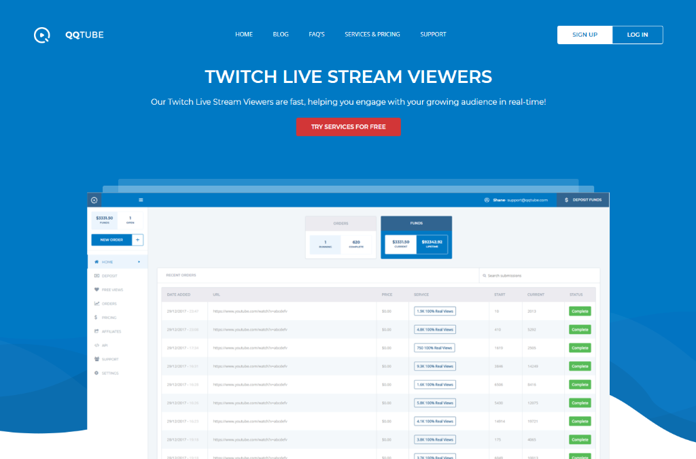Open the FAQ'S navigation link
The height and width of the screenshot is (459, 696).
point(317,35)
